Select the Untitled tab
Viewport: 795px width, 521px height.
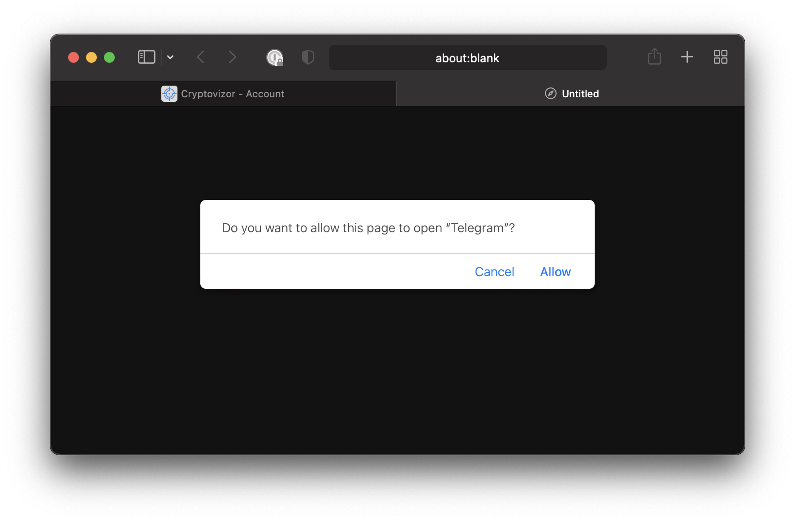pos(571,94)
